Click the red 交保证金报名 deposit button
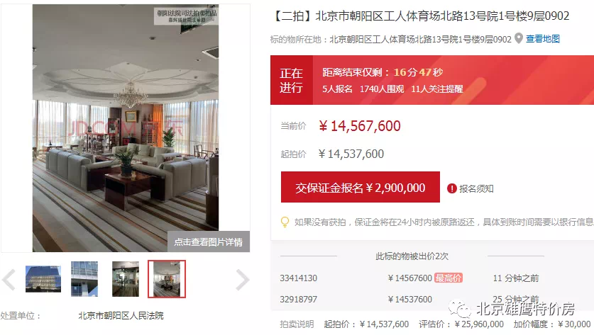Image resolution: width=594 pixels, height=335 pixels. tap(361, 187)
